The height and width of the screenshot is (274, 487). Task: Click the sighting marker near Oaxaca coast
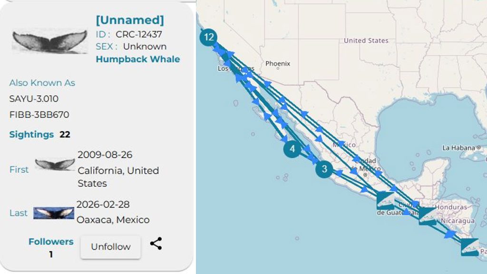click(x=385, y=200)
